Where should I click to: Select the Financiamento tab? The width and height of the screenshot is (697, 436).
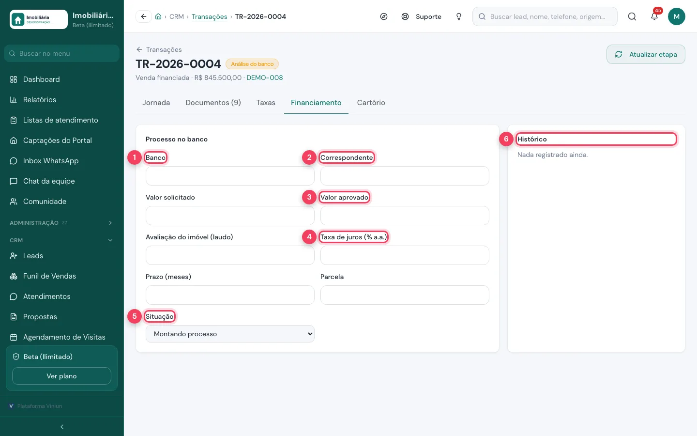tap(316, 103)
